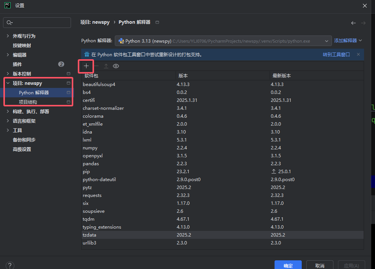Select the colorama package row

pyautogui.click(x=223, y=116)
